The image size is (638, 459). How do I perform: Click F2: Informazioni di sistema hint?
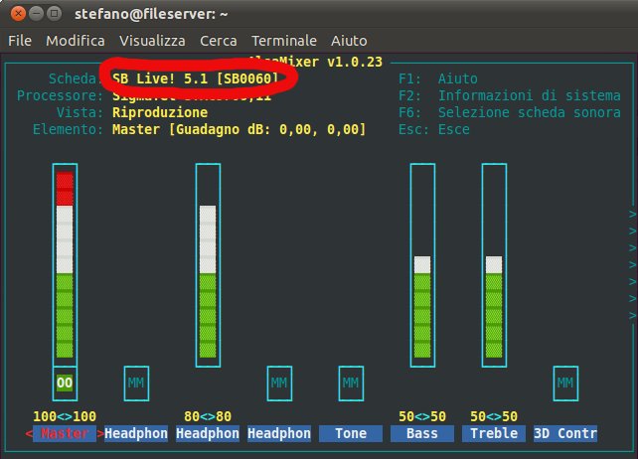510,95
